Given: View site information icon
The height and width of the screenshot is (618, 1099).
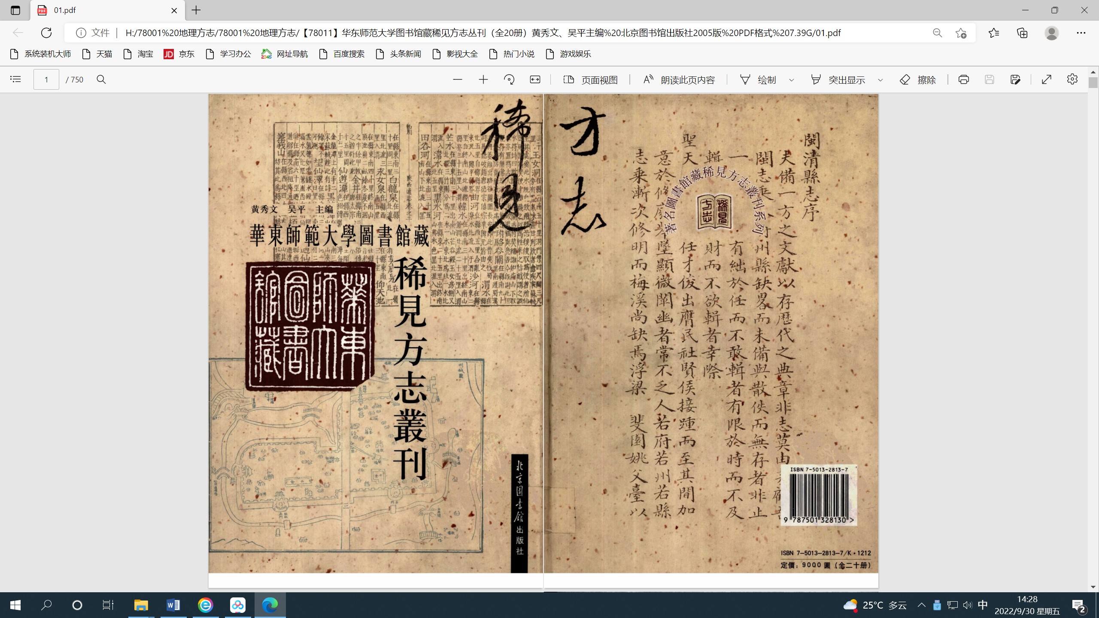Looking at the screenshot, I should [x=81, y=33].
